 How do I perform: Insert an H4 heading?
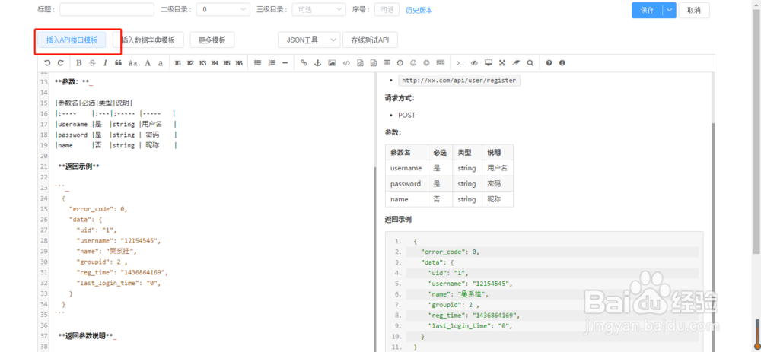pos(215,62)
